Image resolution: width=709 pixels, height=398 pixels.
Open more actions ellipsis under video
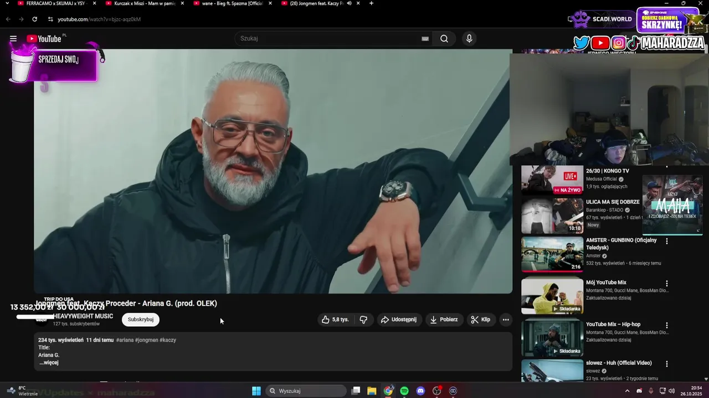coord(506,320)
